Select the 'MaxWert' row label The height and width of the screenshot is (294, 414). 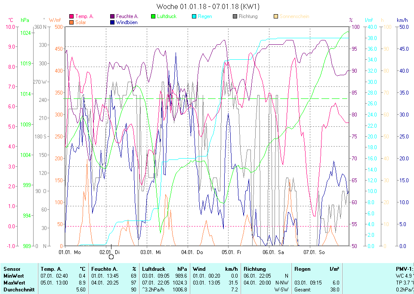click(x=14, y=283)
